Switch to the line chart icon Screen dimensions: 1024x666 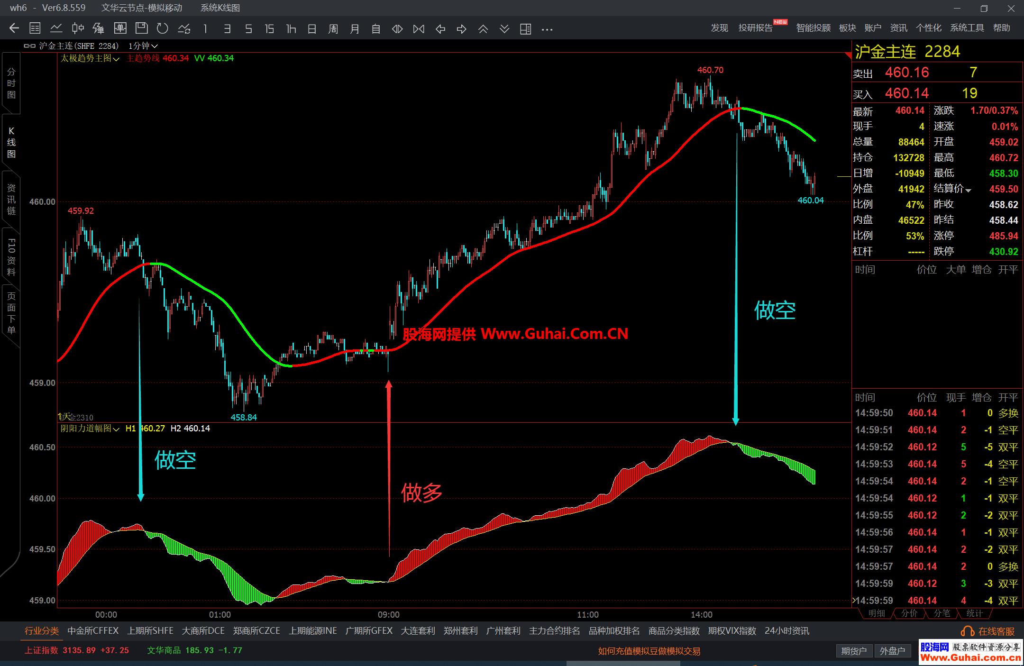56,28
